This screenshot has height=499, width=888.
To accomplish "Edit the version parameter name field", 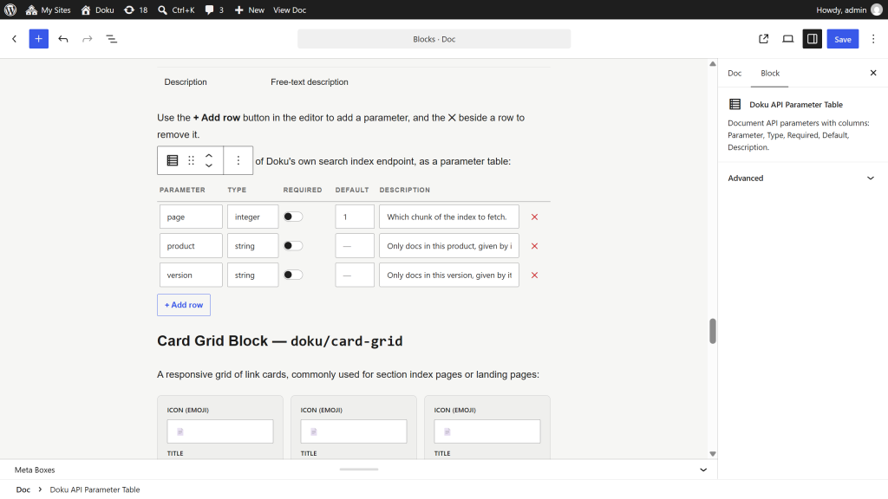I will 191,275.
